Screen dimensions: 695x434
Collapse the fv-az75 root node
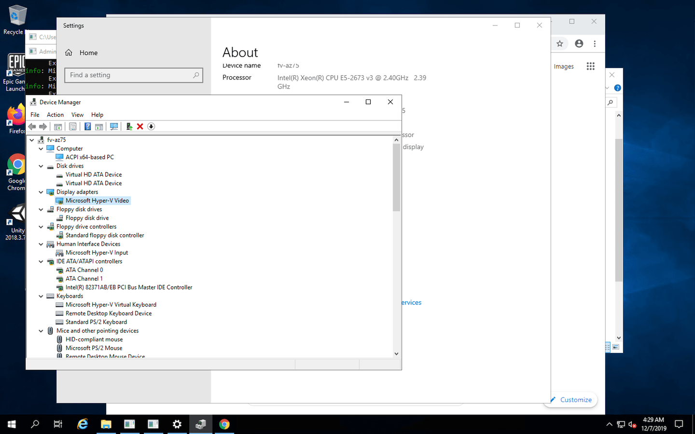click(x=32, y=140)
